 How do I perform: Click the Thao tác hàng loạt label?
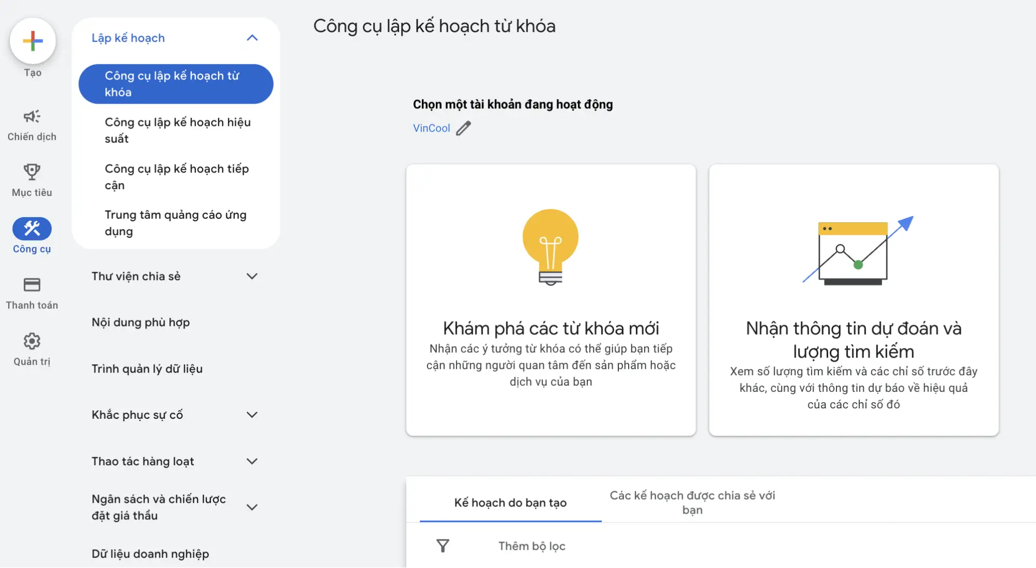[143, 461]
